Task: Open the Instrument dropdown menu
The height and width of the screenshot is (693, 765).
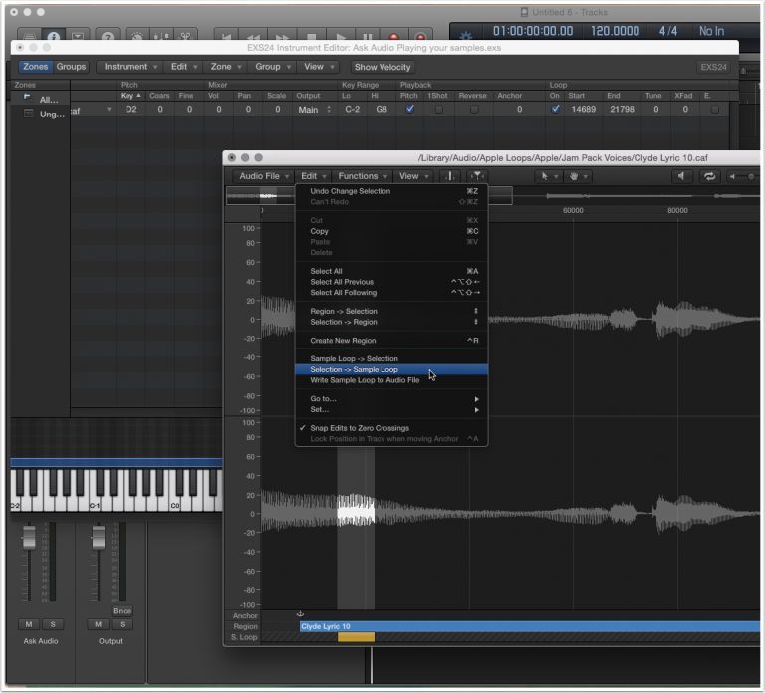Action: [x=130, y=67]
